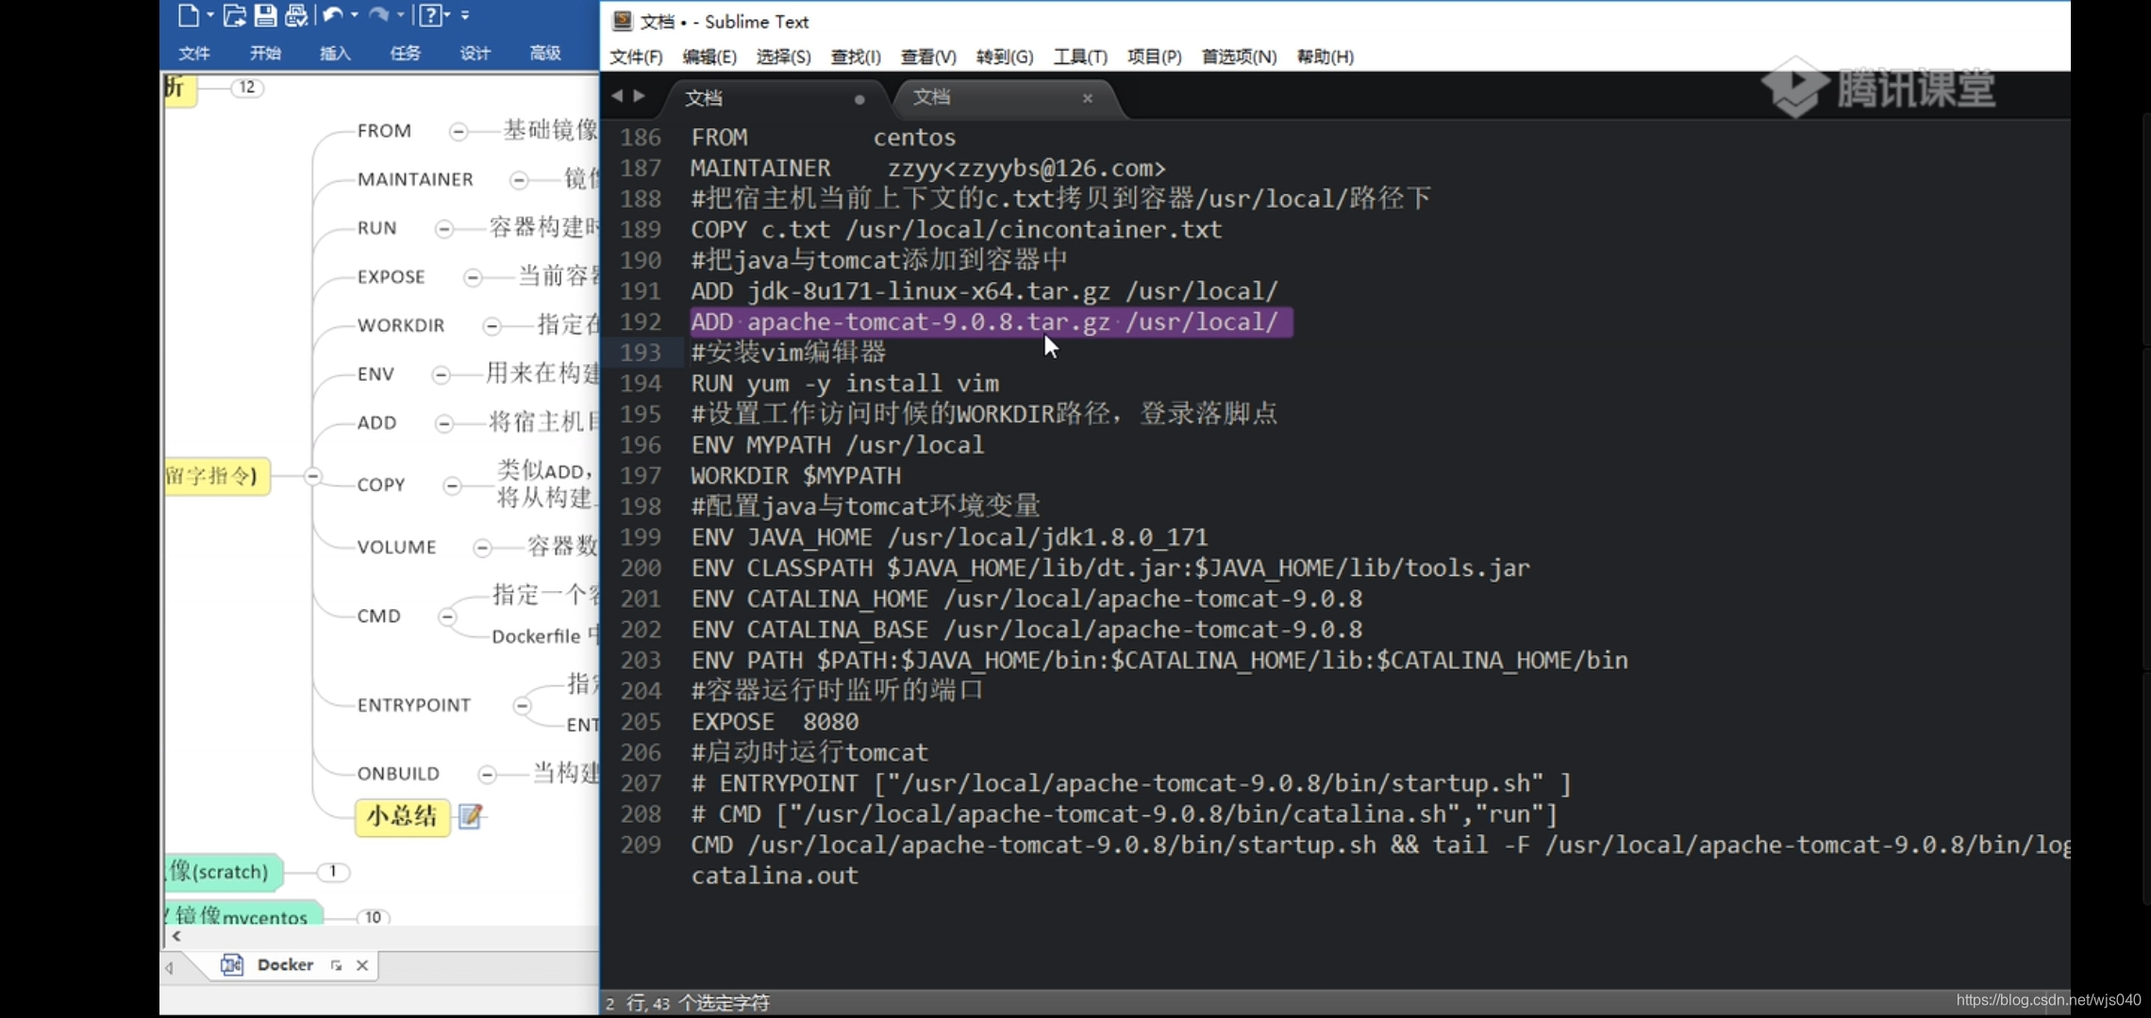Expand the collapsed counter showing 12
Screen dimensions: 2151x1018
coord(247,87)
